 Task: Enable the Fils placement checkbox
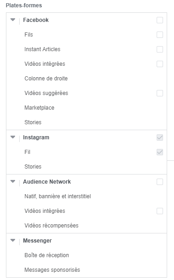coord(160,35)
